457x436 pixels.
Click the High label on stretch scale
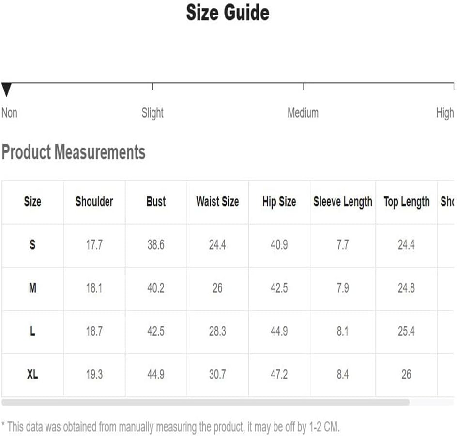pos(445,113)
